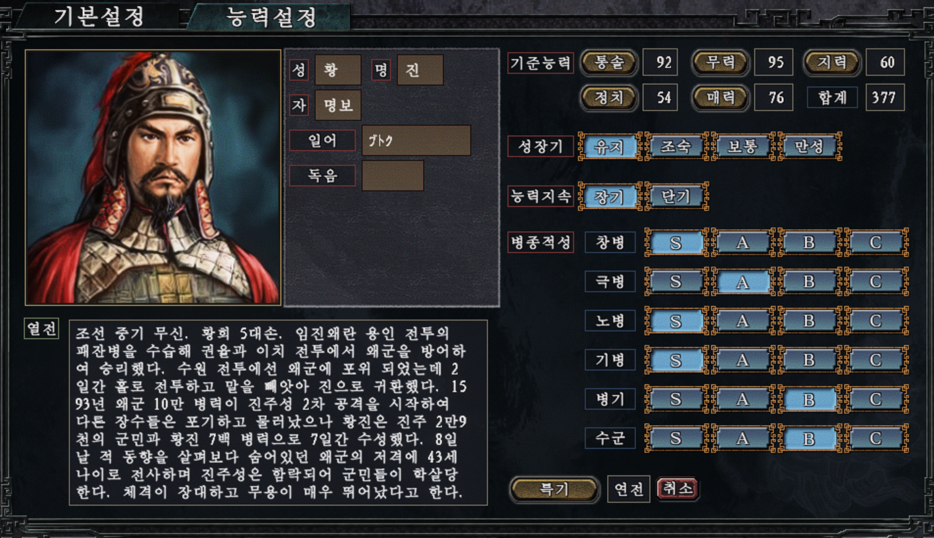Click the 연전 option box
Viewport: 934px width, 538px height.
(x=629, y=489)
